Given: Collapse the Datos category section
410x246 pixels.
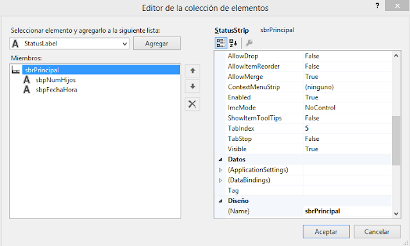Looking at the screenshot, I should 220,160.
